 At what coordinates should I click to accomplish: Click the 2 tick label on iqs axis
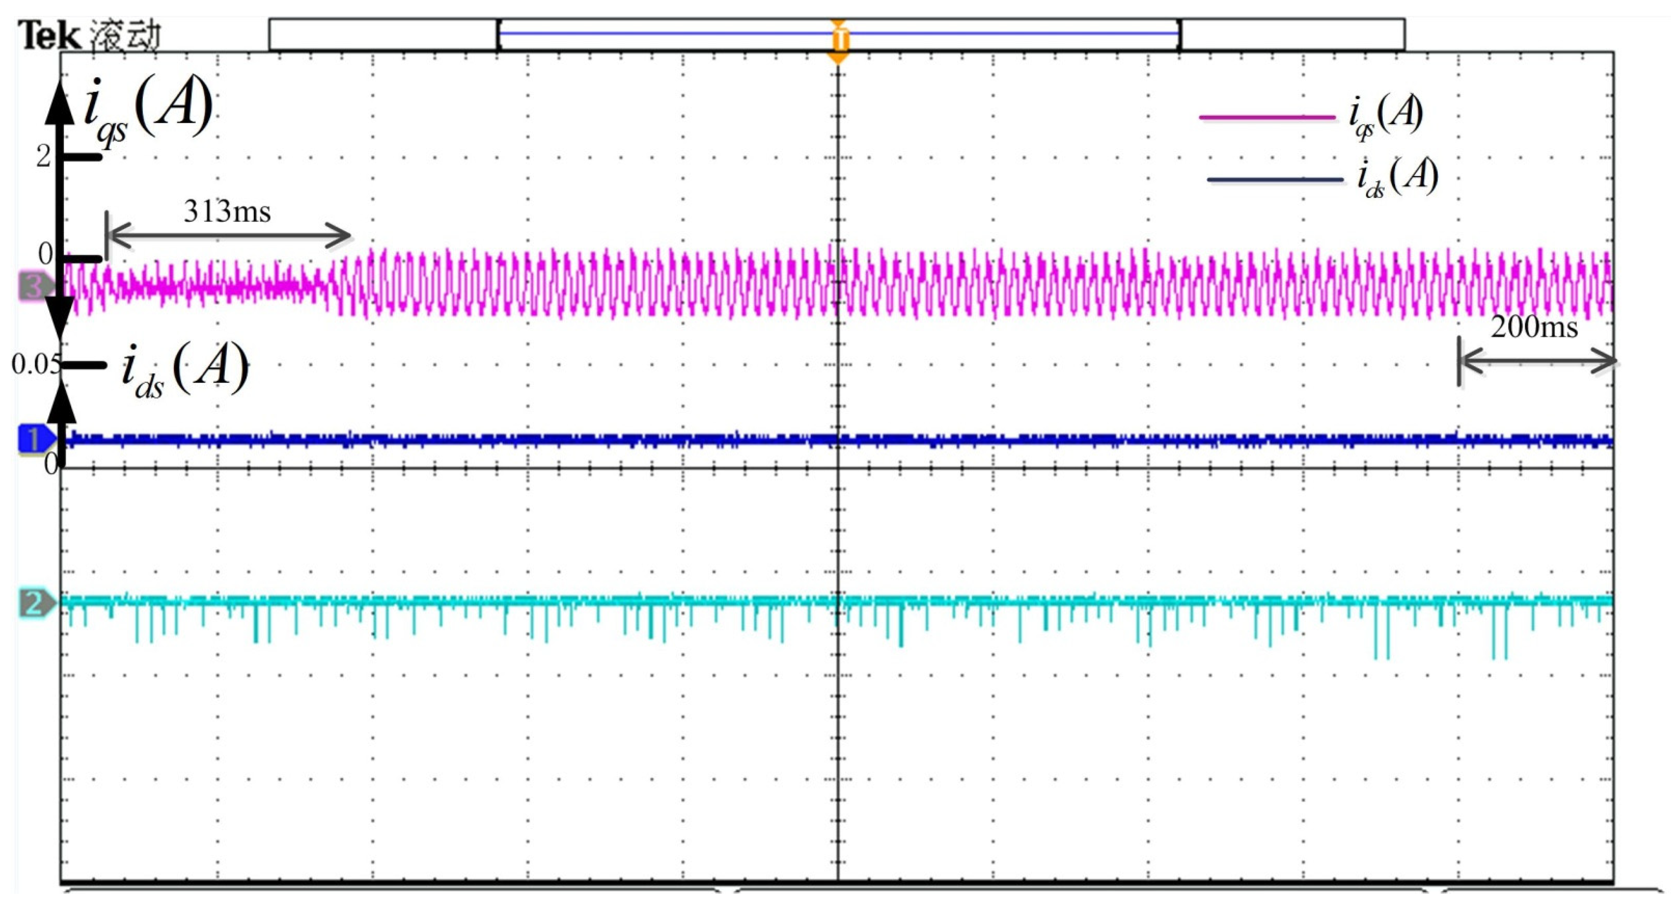point(43,156)
